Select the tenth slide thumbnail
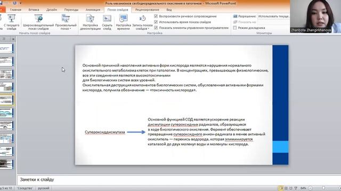341x191 pixels. point(6,164)
